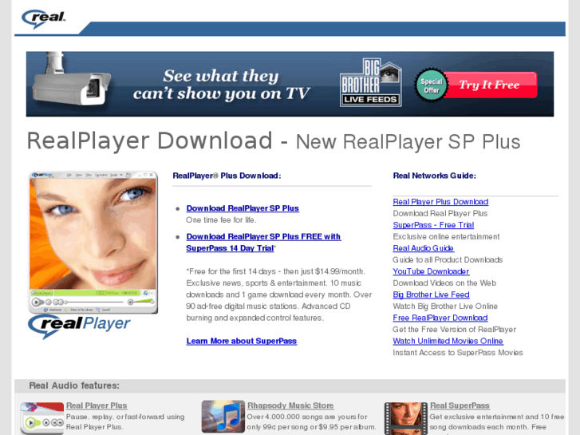Viewport: 580px width, 435px height.
Task: Open Real Player Plus Download guide link
Action: pos(440,202)
